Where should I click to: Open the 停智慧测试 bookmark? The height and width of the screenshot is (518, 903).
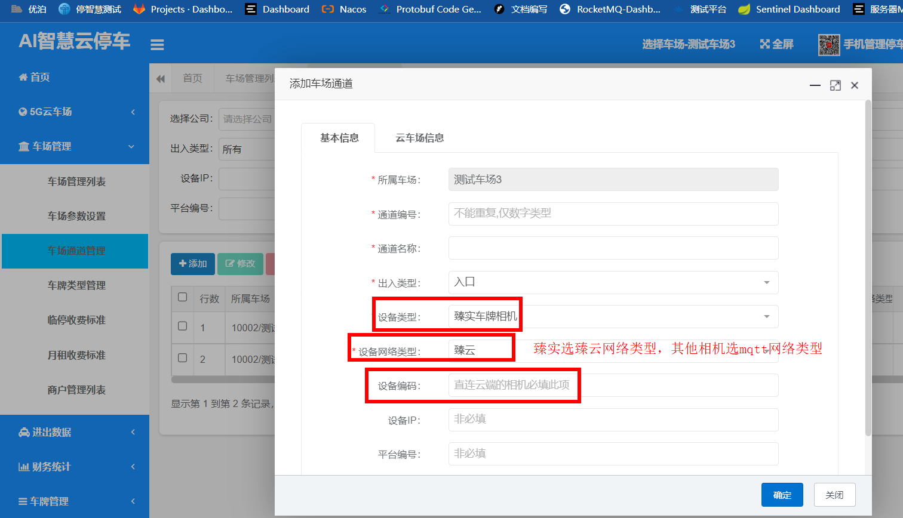click(90, 9)
